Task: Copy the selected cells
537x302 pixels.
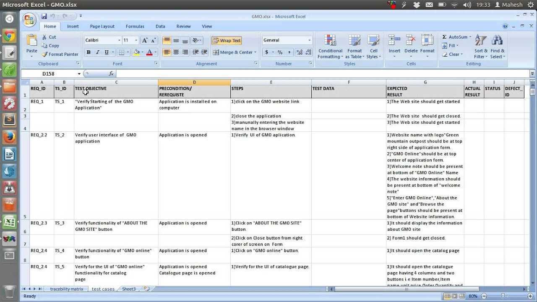Action: point(50,46)
